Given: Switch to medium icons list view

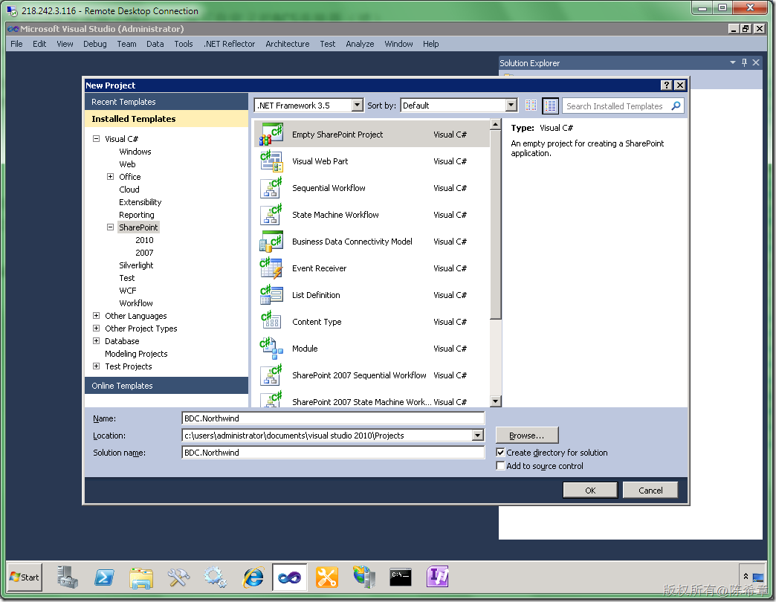Looking at the screenshot, I should [x=550, y=106].
